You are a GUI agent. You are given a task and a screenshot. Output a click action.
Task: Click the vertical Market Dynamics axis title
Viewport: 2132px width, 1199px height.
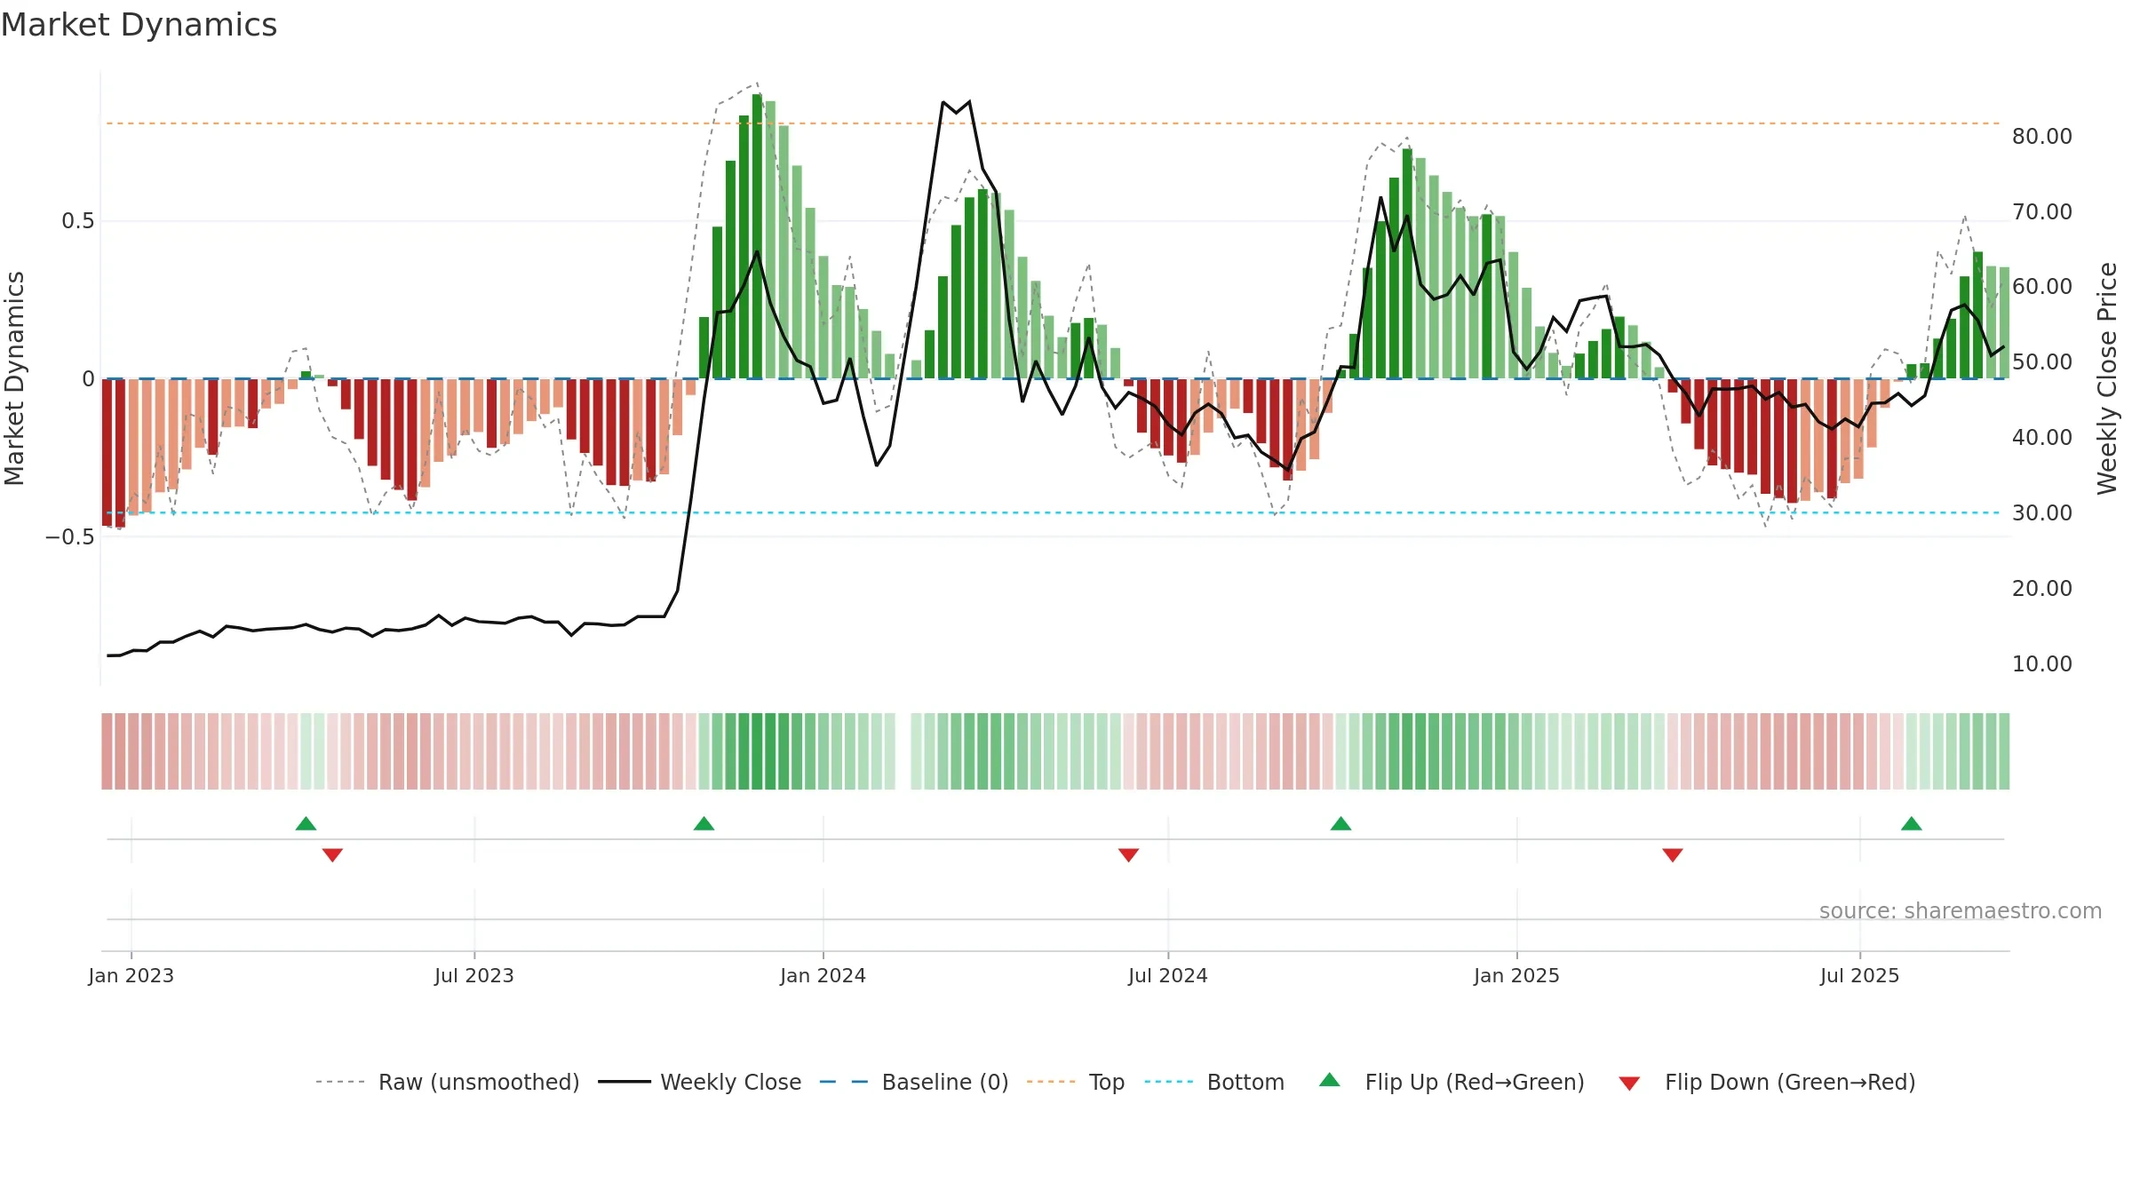tap(14, 378)
